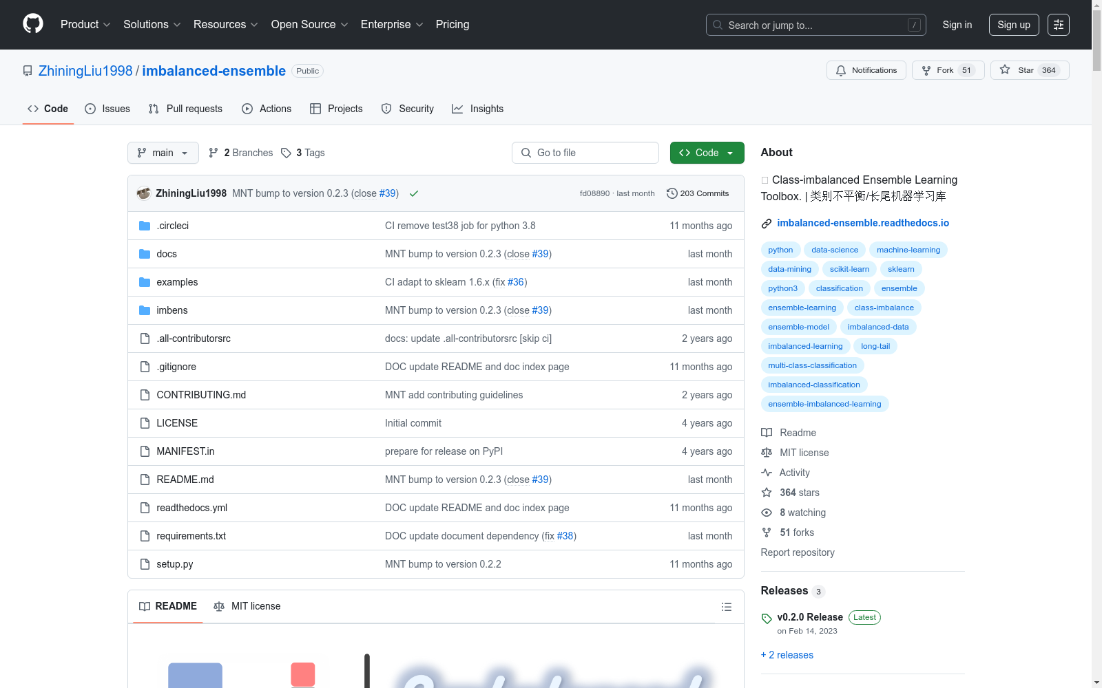1102x688 pixels.
Task: Open the ZhiningLiu1998 owner link in title
Action: pyautogui.click(x=85, y=71)
